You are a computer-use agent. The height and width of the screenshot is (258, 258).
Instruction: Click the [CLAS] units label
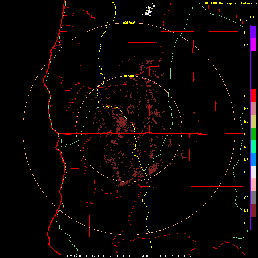[242, 20]
